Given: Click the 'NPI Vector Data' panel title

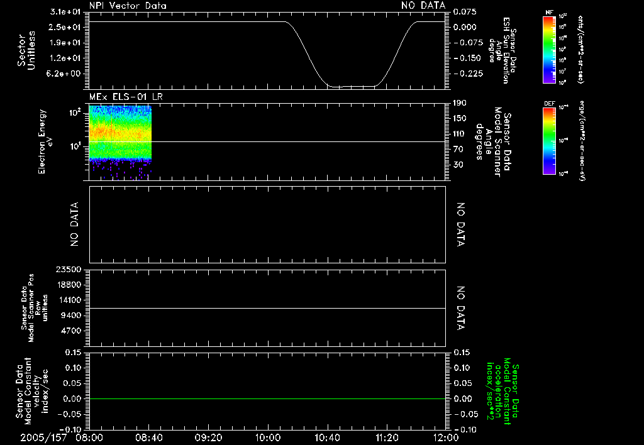Looking at the screenshot, I should coord(128,6).
